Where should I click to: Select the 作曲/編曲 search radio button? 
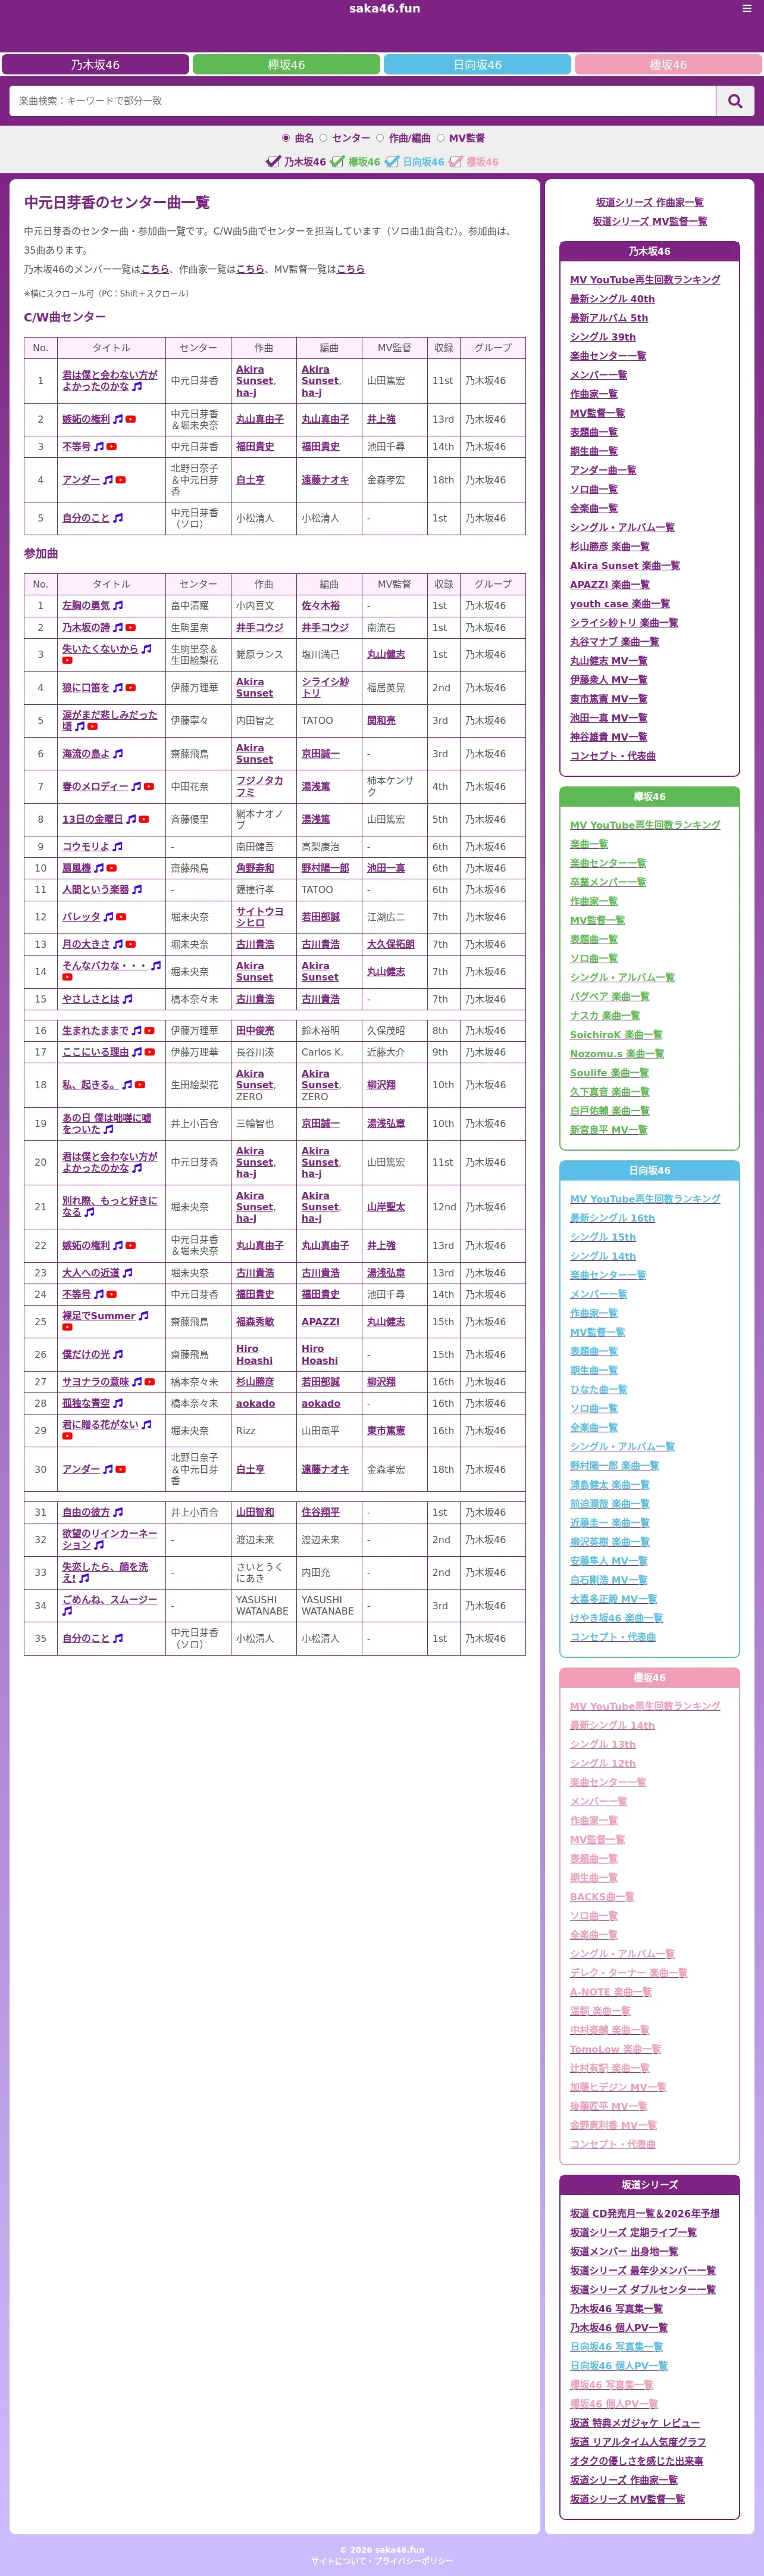click(380, 138)
